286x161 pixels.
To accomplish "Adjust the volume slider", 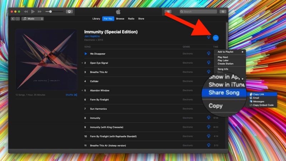I will click(x=51, y=12).
